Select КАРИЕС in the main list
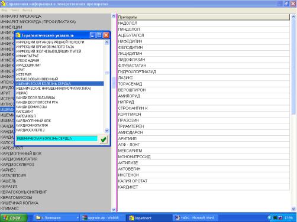Image resolution: width=297 pixels, height=222 pixels. (56, 170)
